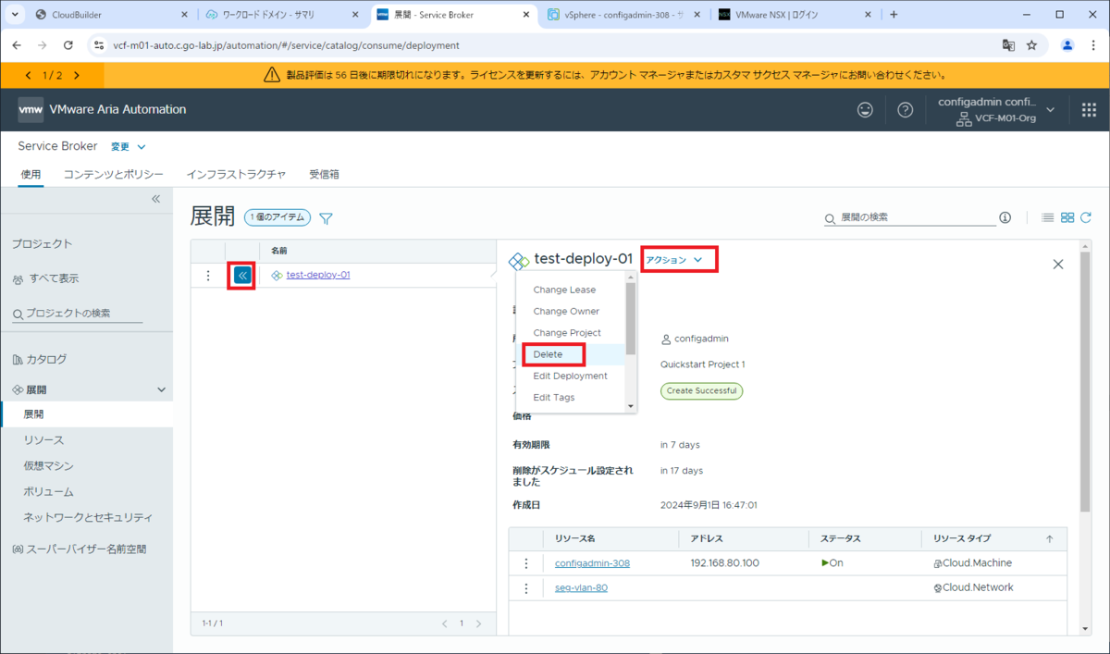Go to next notification banner
This screenshot has height=654, width=1110.
click(76, 75)
